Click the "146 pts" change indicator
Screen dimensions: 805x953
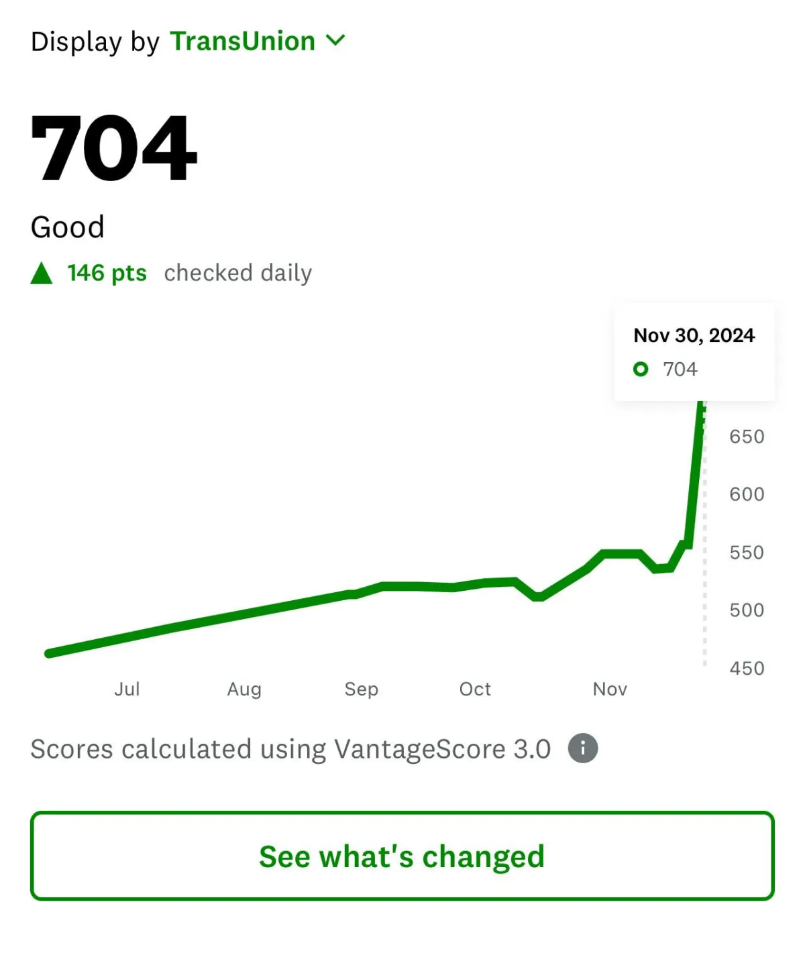107,273
